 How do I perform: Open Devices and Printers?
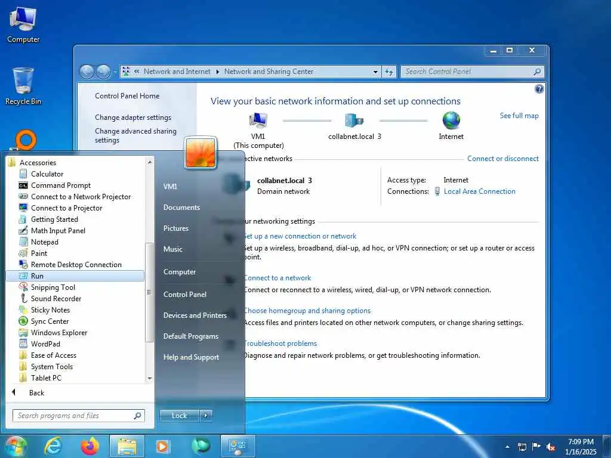[195, 315]
